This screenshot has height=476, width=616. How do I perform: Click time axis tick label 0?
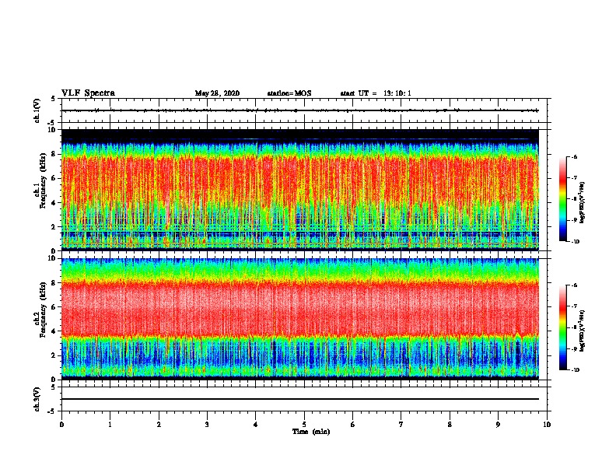click(61, 424)
